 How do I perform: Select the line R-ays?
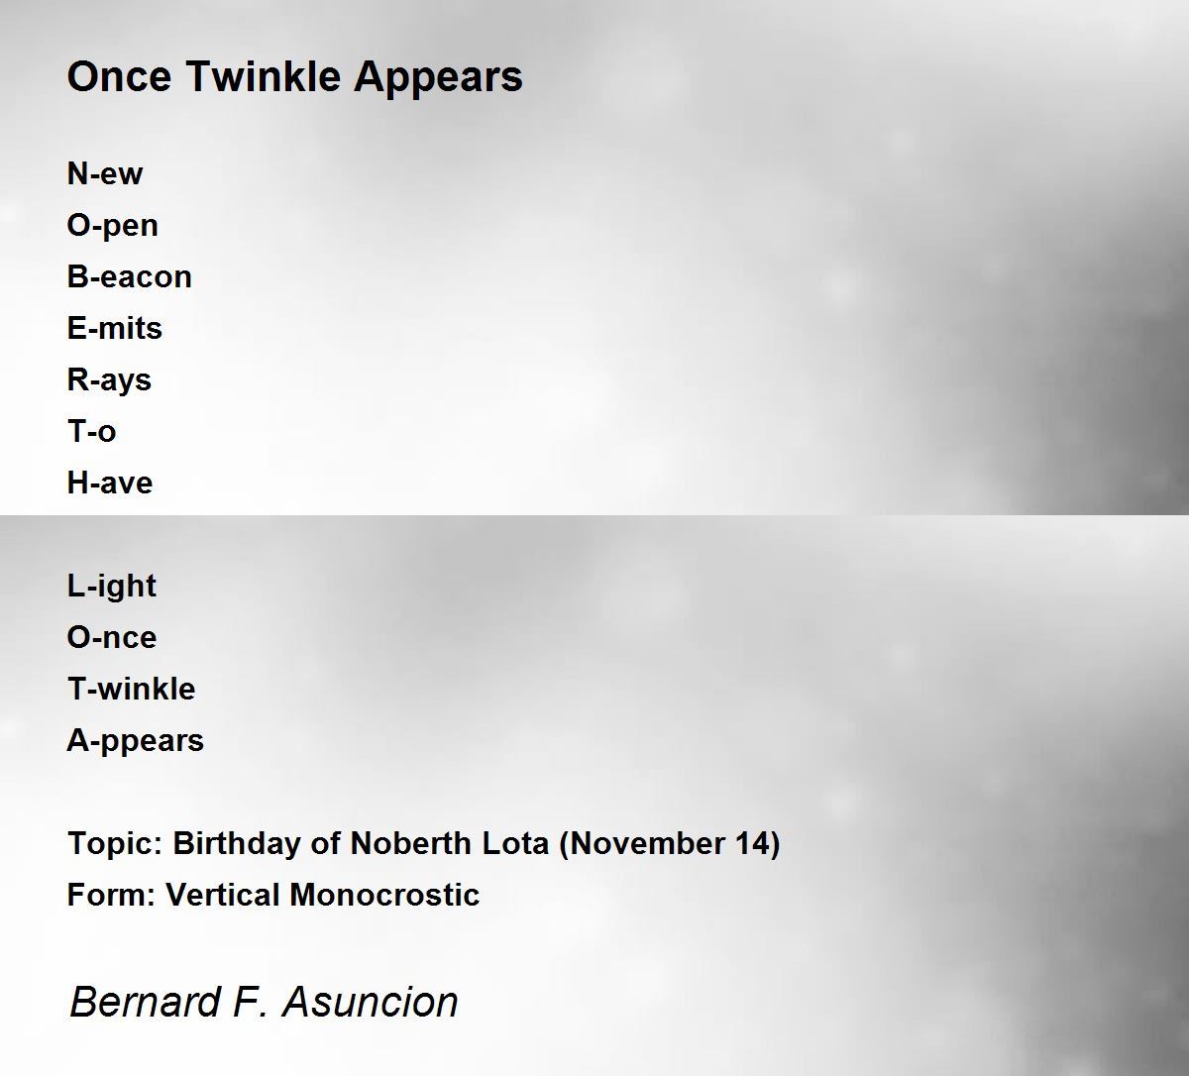[x=109, y=380]
